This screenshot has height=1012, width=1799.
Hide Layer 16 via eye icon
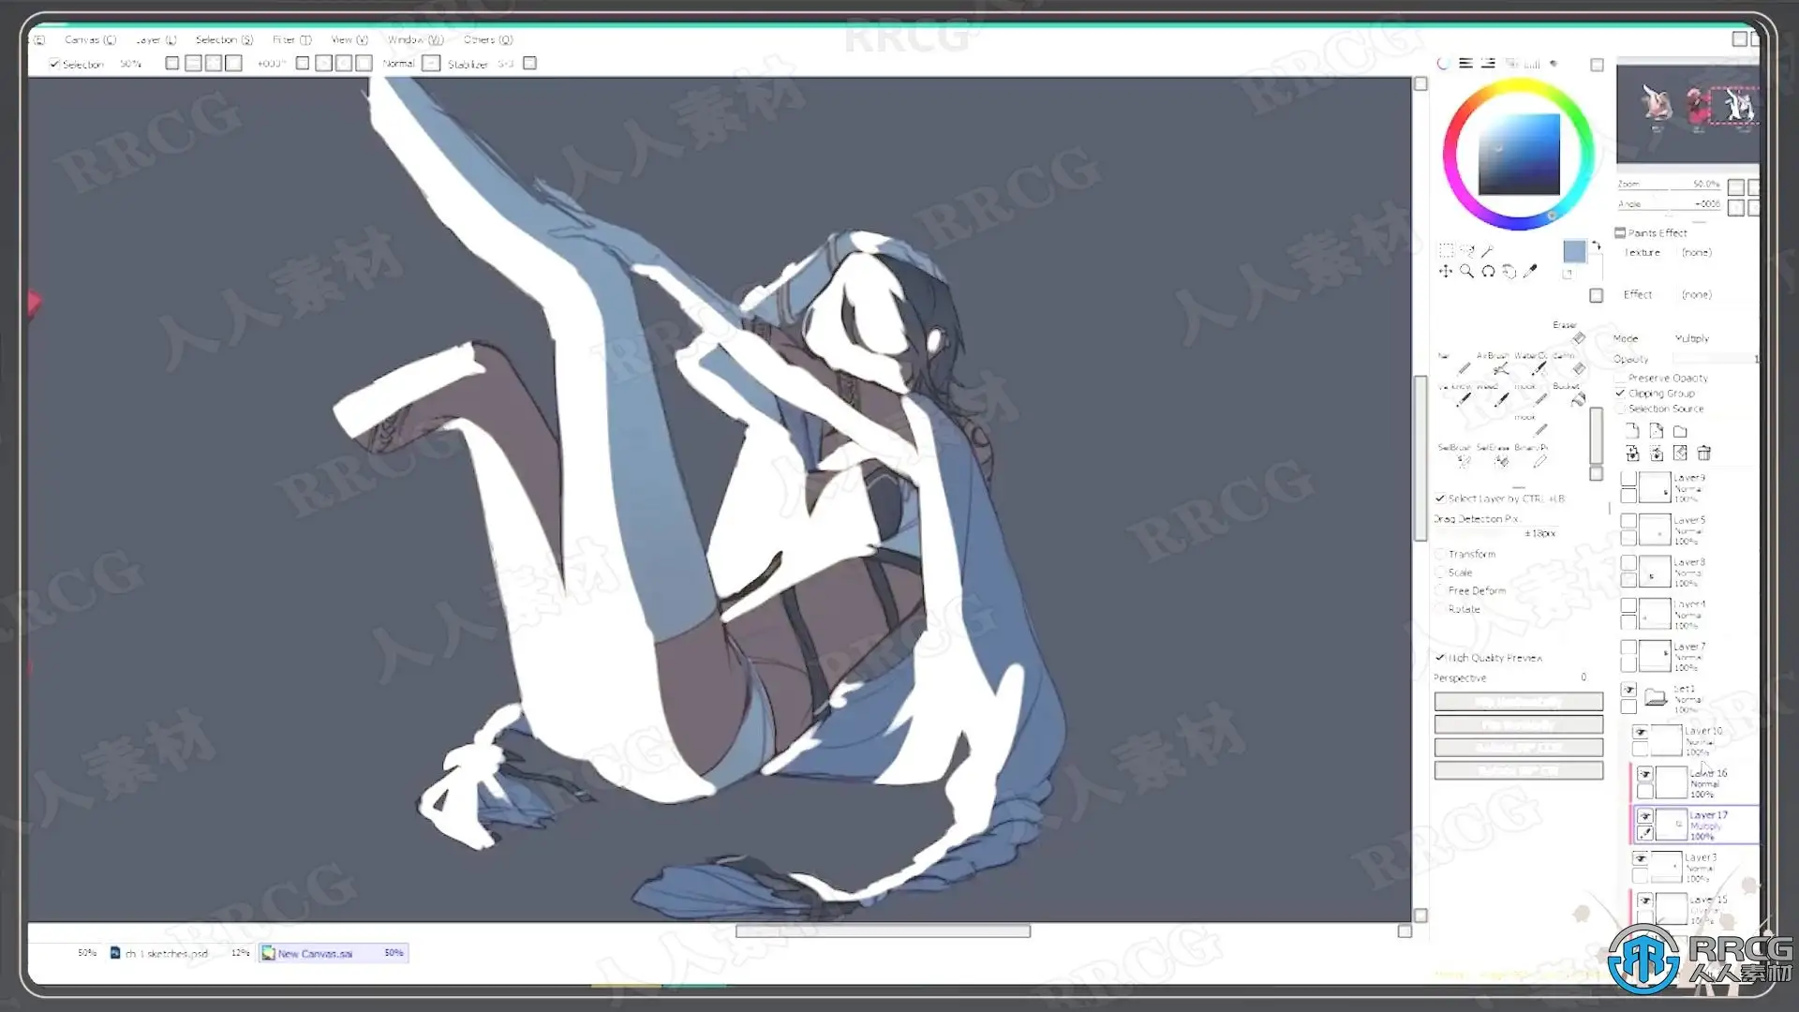(x=1645, y=774)
